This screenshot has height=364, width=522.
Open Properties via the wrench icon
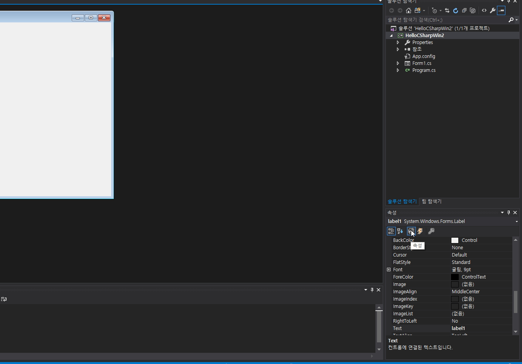[x=493, y=11]
